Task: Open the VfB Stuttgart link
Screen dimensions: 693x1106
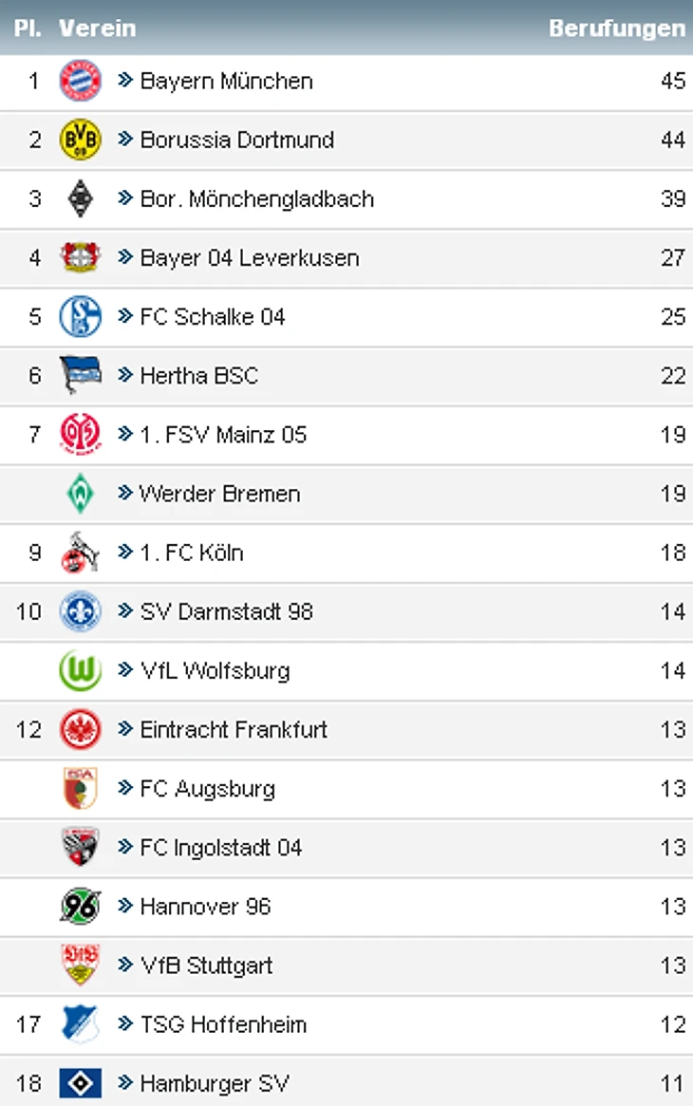Action: [206, 965]
